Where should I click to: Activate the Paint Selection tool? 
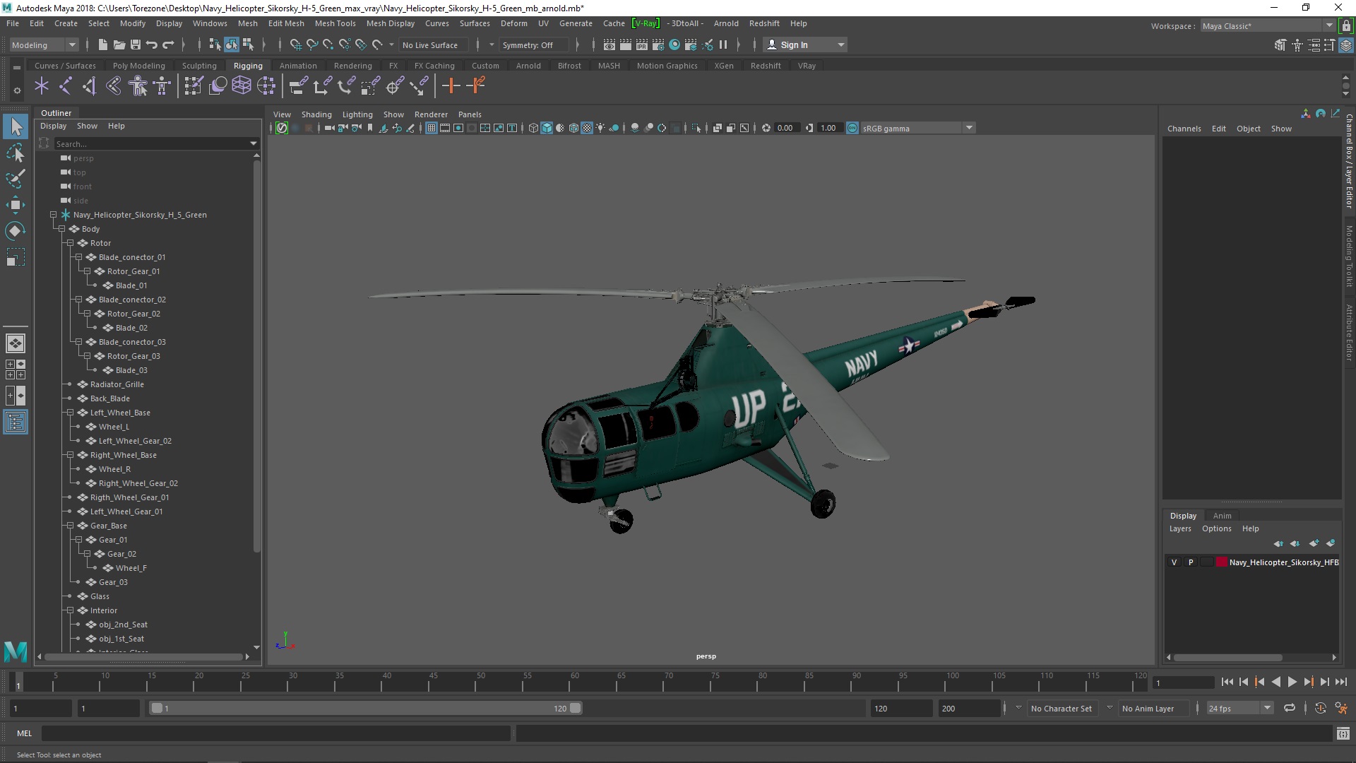pos(16,179)
